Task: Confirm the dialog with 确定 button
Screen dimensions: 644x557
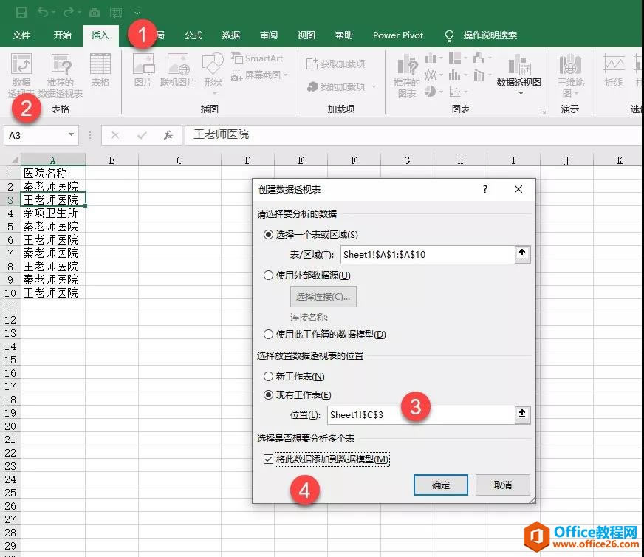Action: pyautogui.click(x=440, y=485)
